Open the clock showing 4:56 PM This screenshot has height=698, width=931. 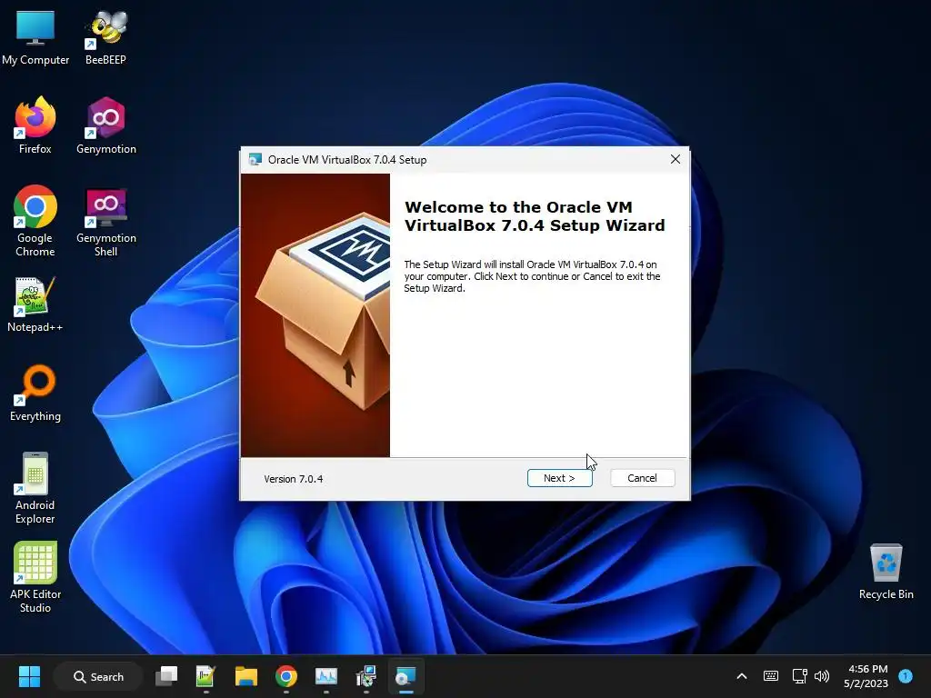(866, 676)
